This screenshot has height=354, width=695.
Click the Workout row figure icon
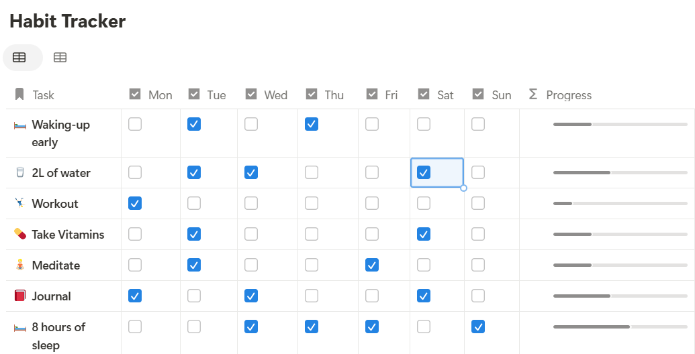pos(20,203)
